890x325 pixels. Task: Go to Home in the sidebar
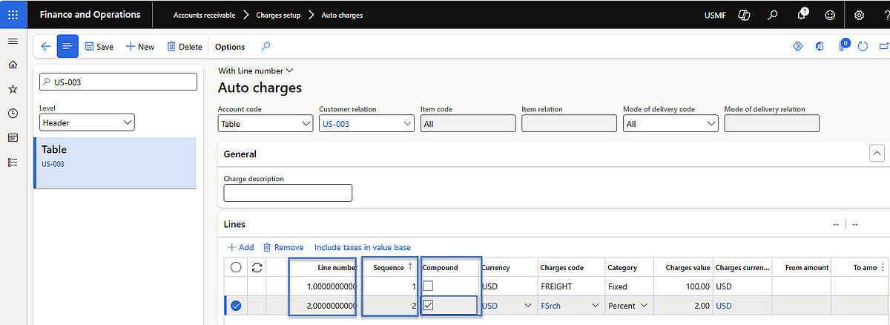pyautogui.click(x=13, y=65)
